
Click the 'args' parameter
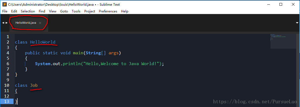point(113,53)
